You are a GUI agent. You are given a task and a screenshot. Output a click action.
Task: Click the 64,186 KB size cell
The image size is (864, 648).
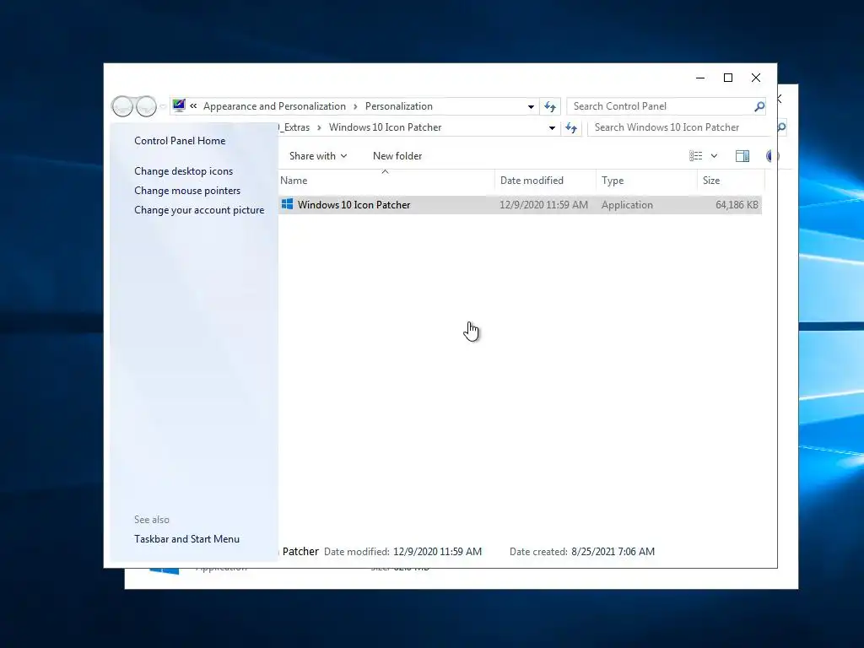coord(737,205)
